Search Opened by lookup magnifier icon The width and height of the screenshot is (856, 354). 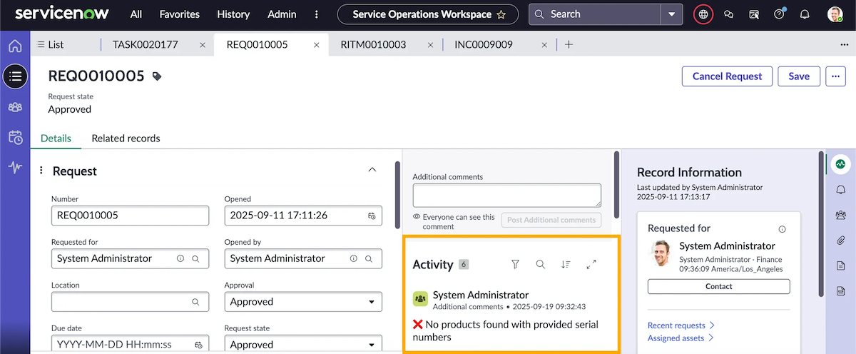[369, 258]
